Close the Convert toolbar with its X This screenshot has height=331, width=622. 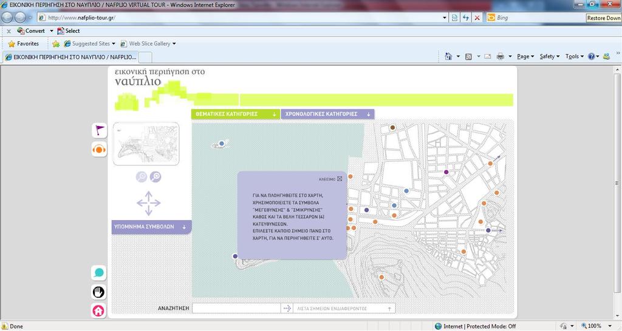click(x=9, y=31)
